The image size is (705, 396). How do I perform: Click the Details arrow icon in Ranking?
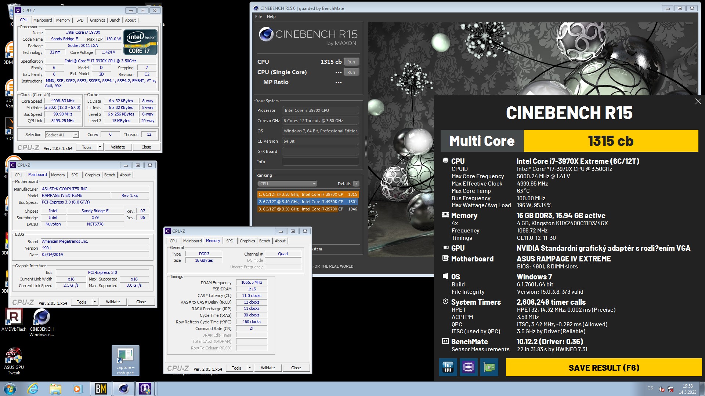(x=356, y=184)
